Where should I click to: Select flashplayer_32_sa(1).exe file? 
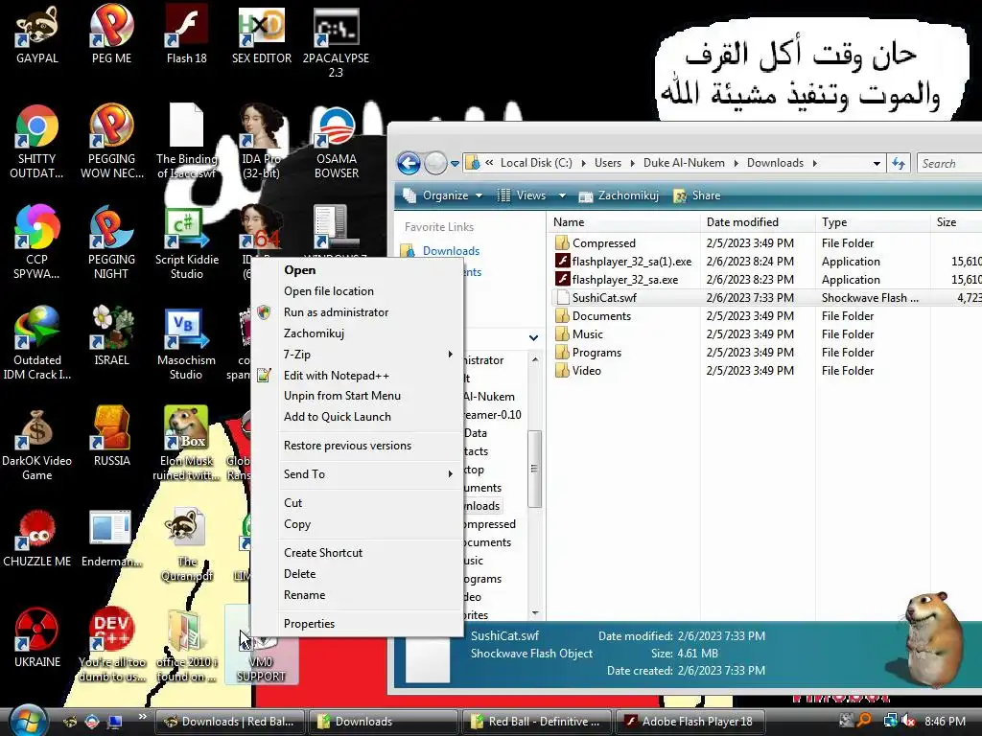tap(631, 262)
